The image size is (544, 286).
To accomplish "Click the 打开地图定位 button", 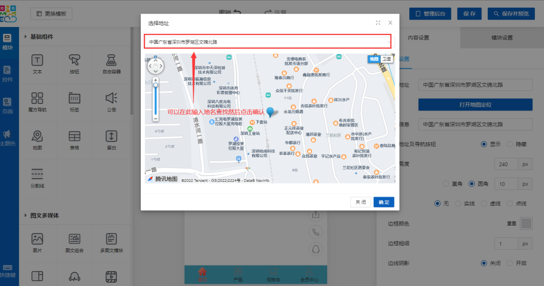I will 475,105.
